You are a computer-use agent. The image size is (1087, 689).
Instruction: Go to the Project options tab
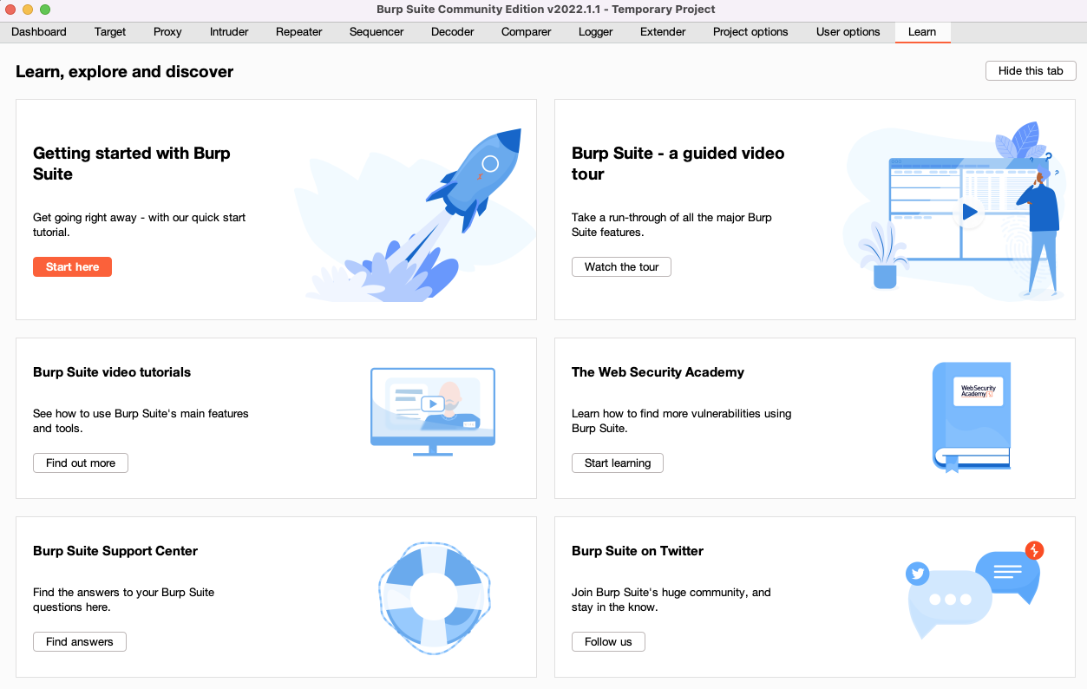coord(750,31)
